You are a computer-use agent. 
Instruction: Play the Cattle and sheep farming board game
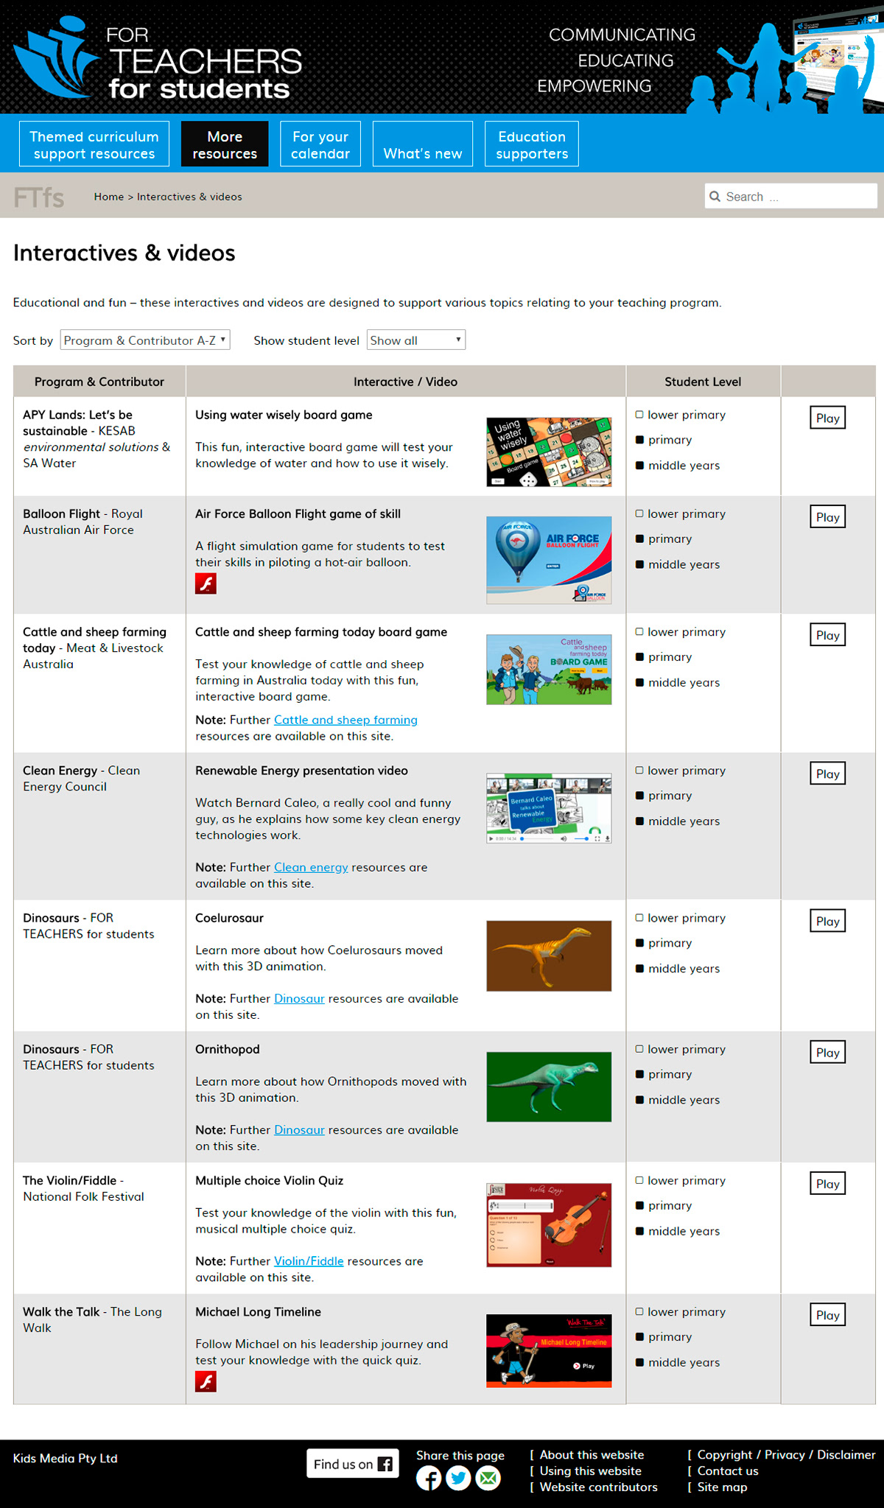click(x=827, y=635)
